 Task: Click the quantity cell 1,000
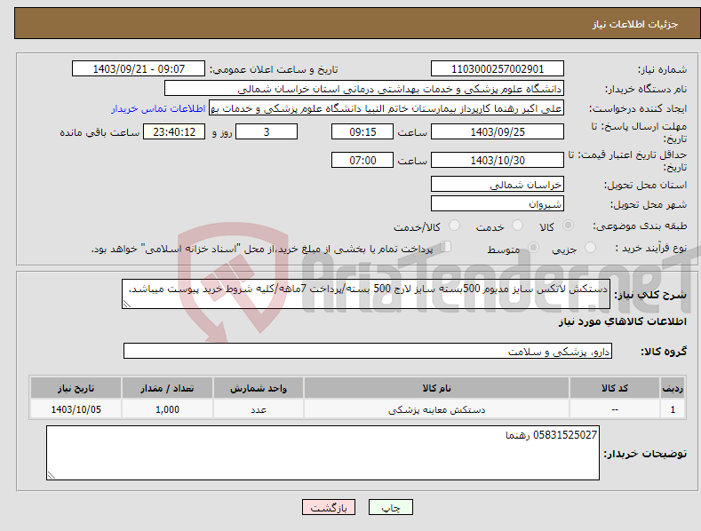(x=167, y=409)
